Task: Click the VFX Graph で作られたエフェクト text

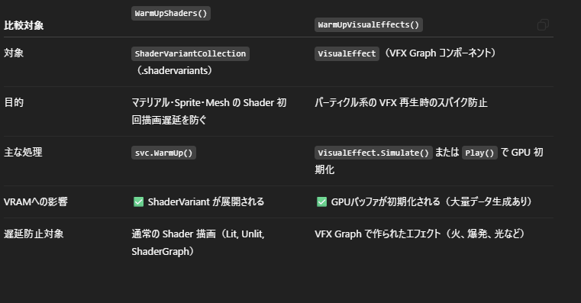Action: coord(378,234)
